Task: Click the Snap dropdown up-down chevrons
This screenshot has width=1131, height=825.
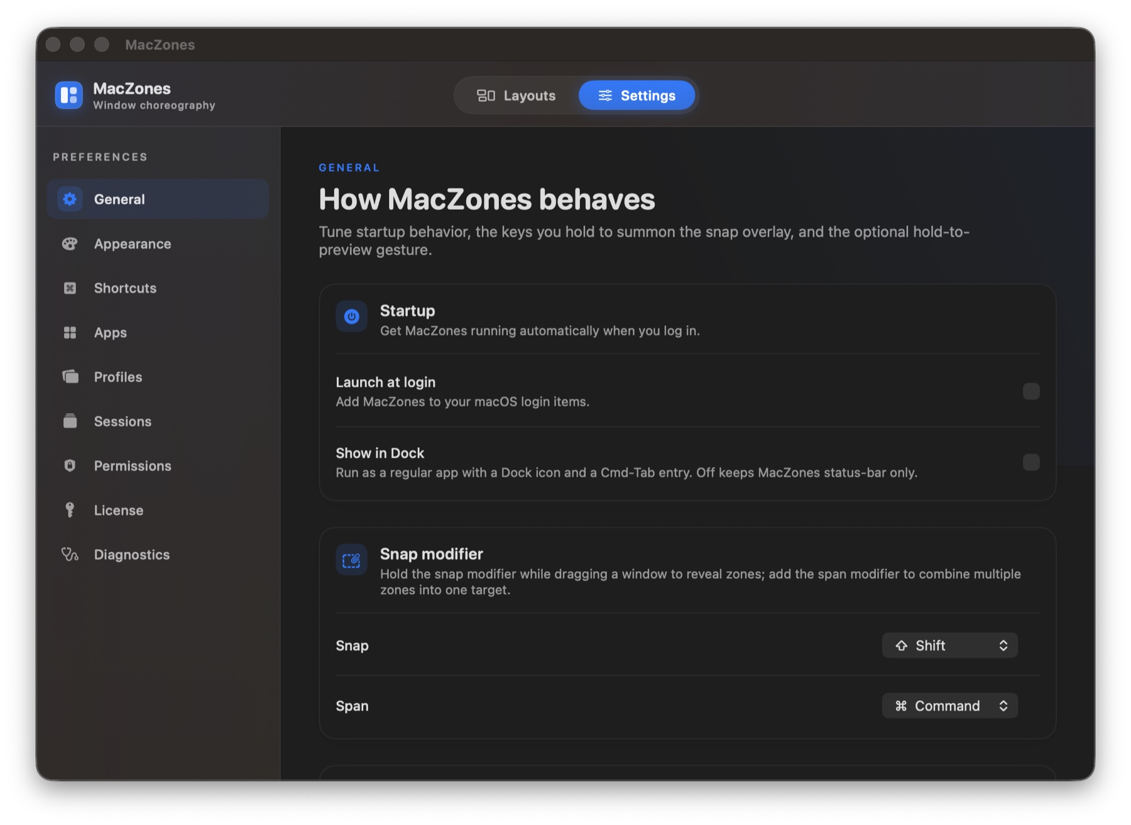Action: [1003, 646]
